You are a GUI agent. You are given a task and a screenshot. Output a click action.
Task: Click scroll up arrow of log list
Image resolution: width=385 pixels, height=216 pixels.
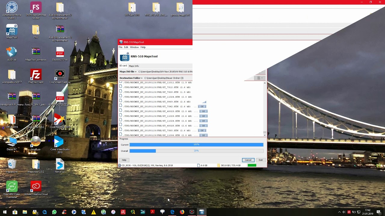tap(265, 83)
